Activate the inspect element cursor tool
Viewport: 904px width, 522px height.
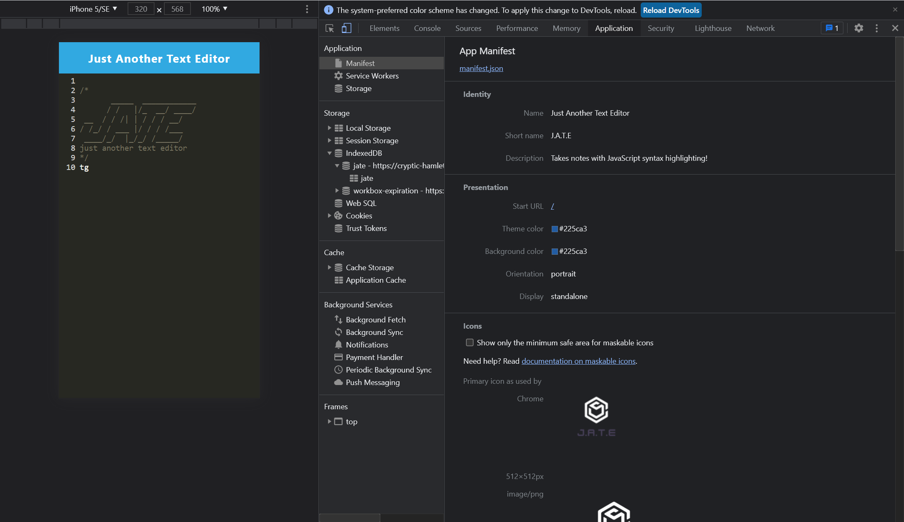point(330,28)
